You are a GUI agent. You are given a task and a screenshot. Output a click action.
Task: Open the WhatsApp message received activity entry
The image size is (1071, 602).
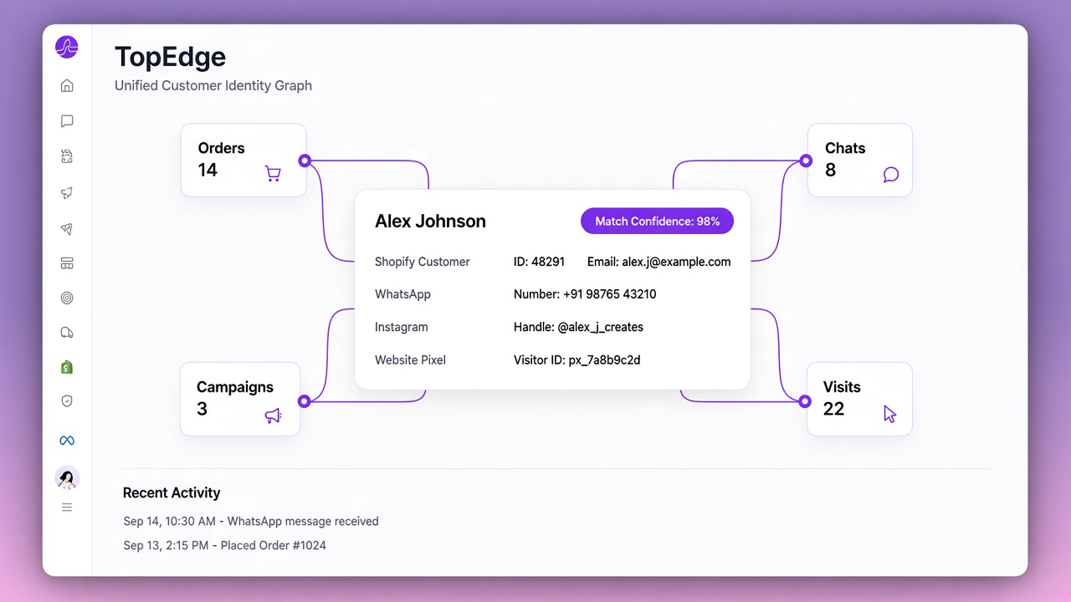point(251,521)
